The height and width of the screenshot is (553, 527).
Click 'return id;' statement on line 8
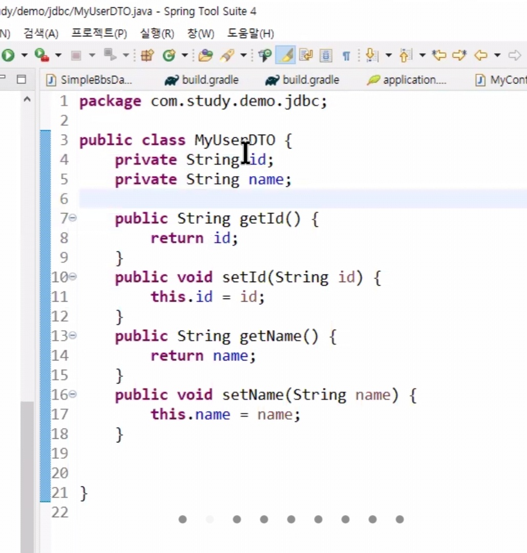[195, 238]
